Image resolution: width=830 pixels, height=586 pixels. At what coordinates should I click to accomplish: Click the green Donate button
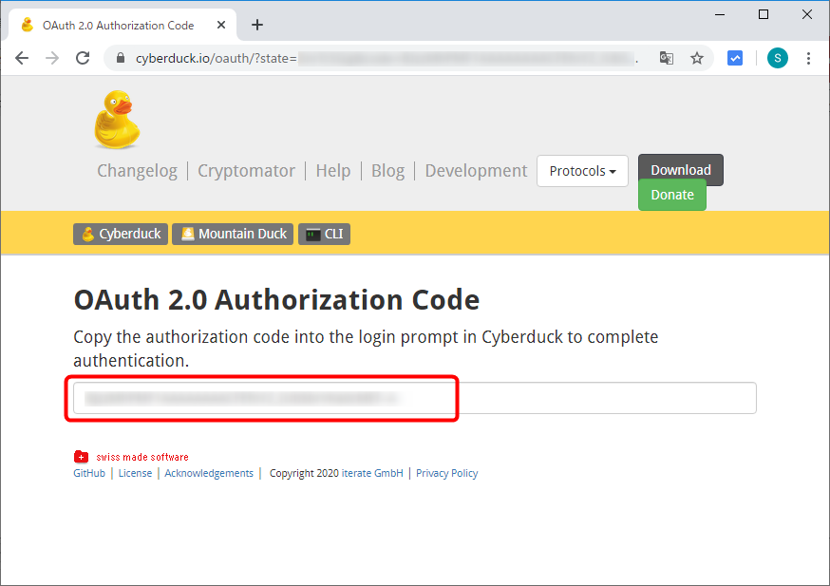tap(672, 195)
